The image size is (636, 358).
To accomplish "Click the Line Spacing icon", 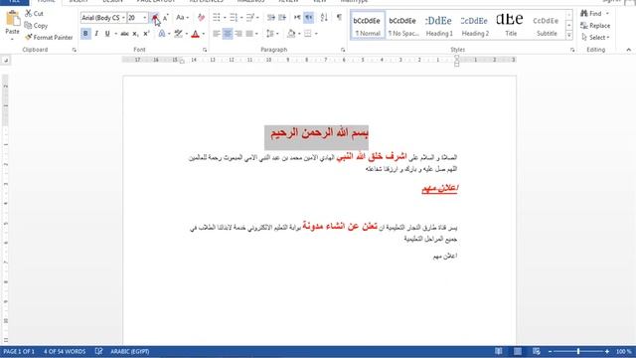I will pyautogui.click(x=270, y=34).
